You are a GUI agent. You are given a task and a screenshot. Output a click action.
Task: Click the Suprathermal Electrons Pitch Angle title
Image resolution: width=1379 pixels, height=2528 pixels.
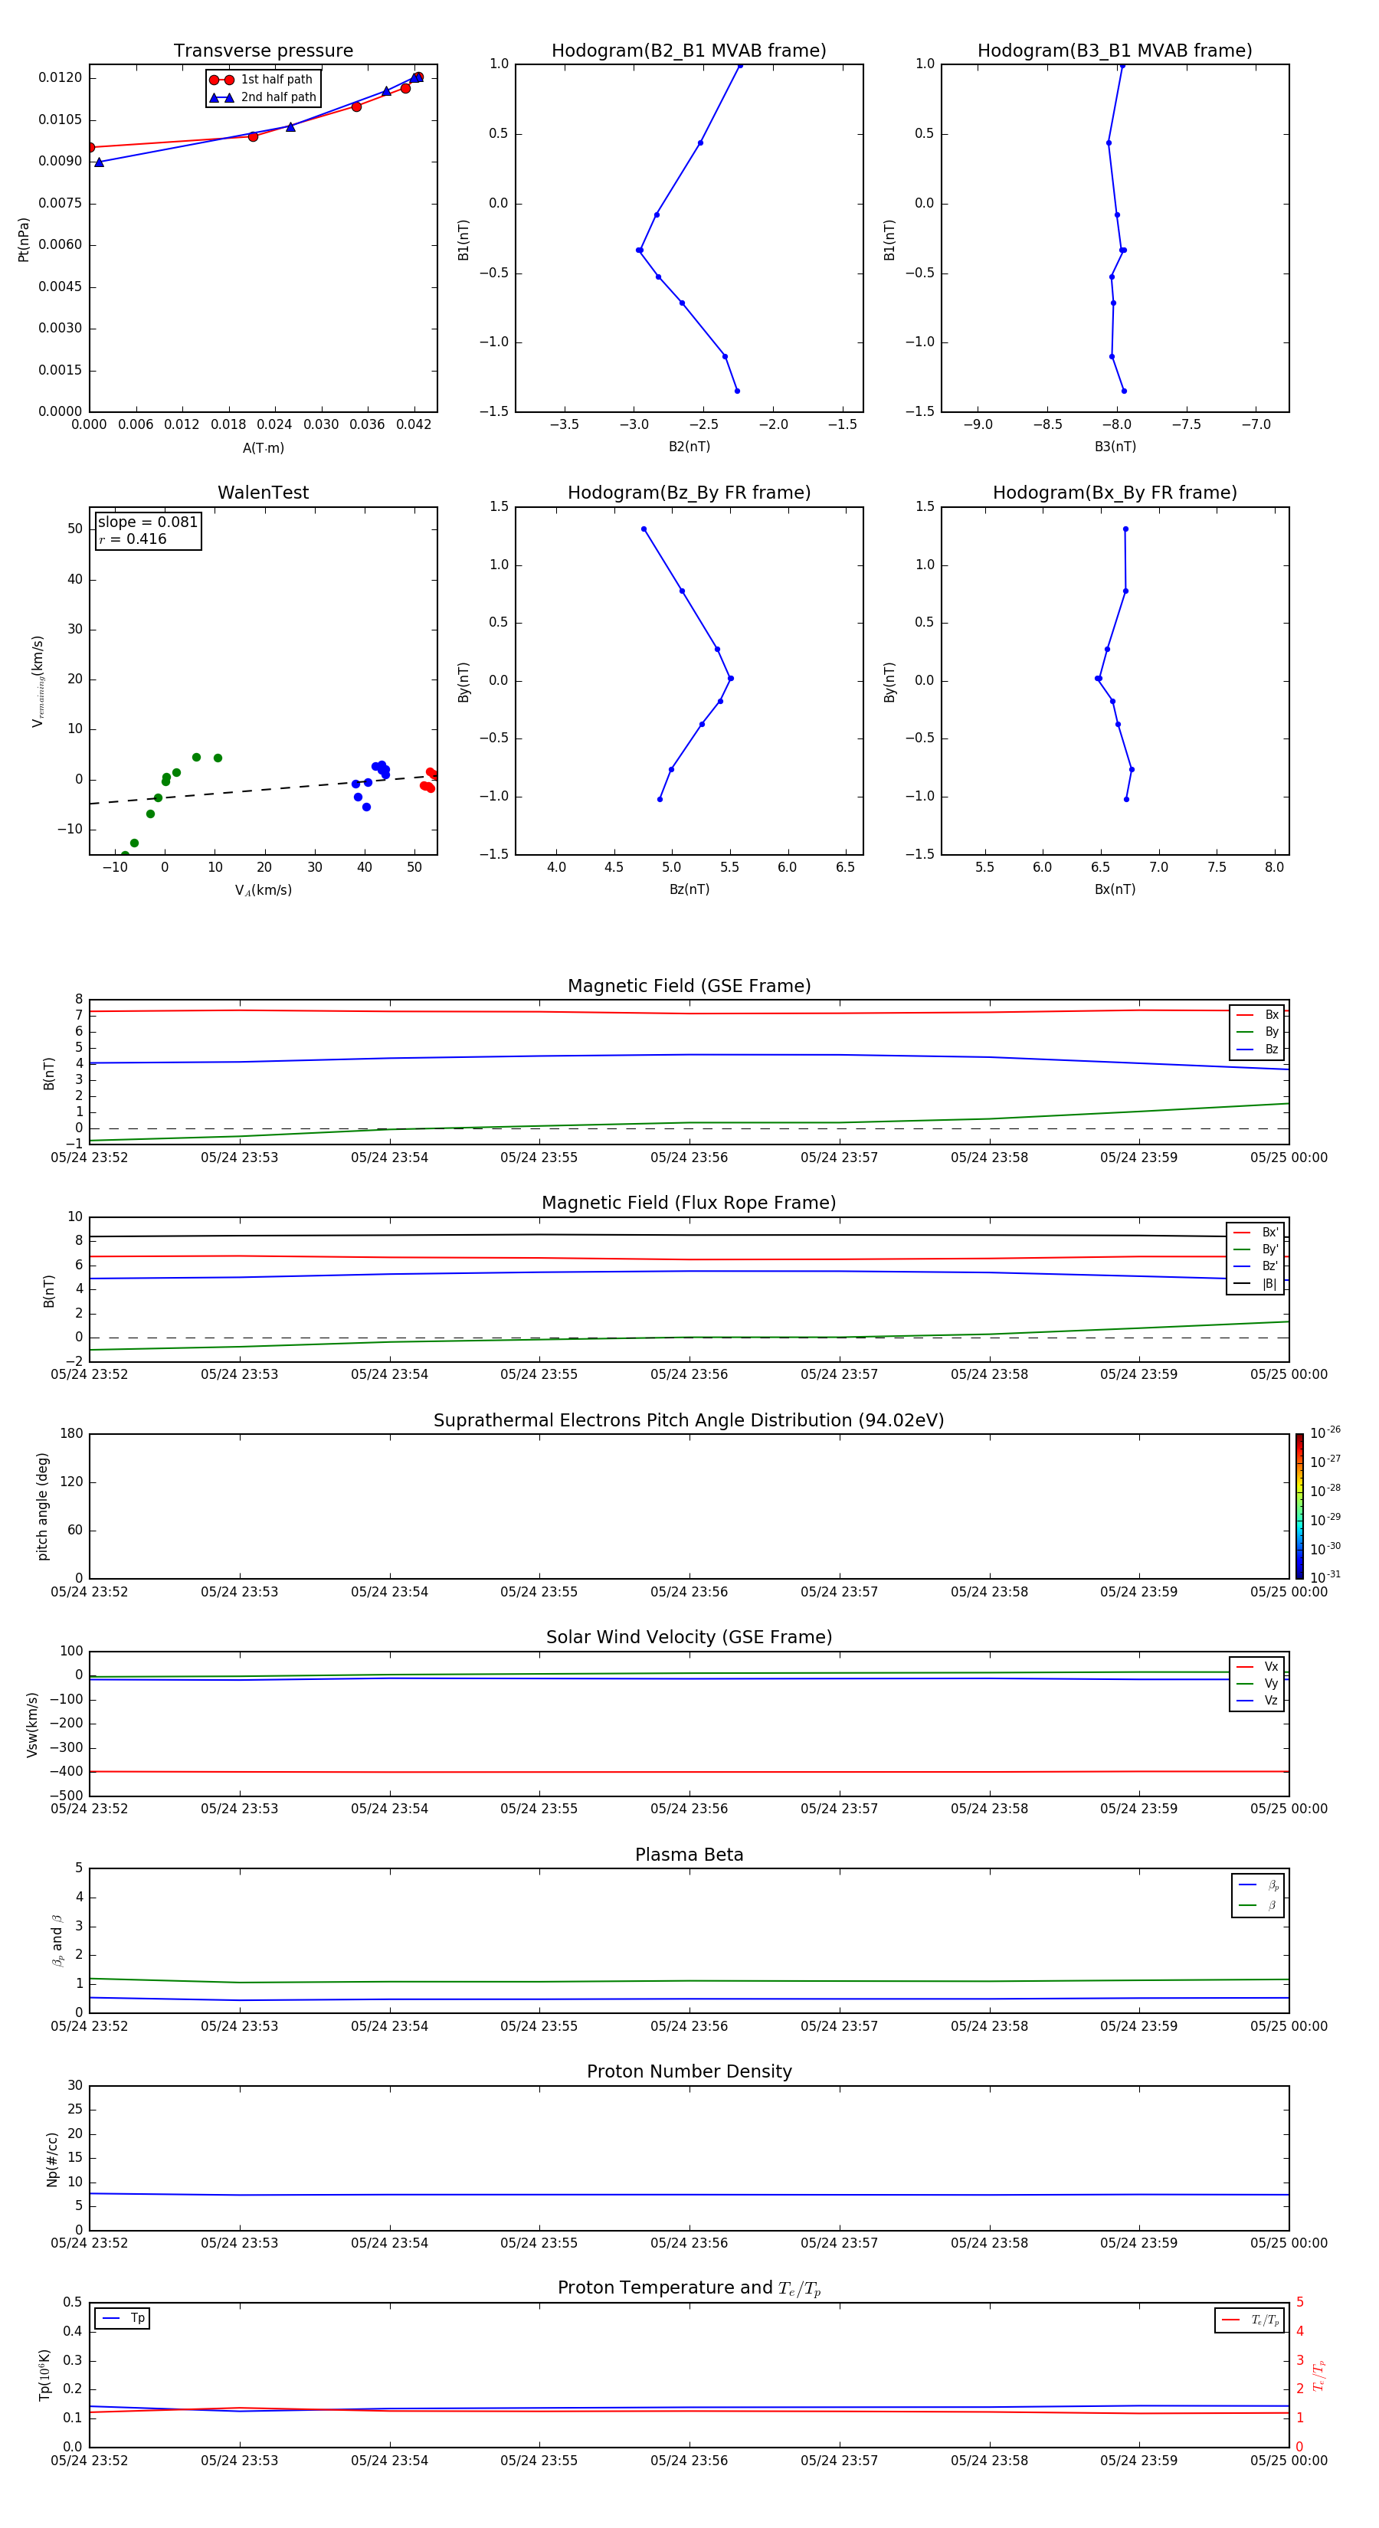point(689,1420)
